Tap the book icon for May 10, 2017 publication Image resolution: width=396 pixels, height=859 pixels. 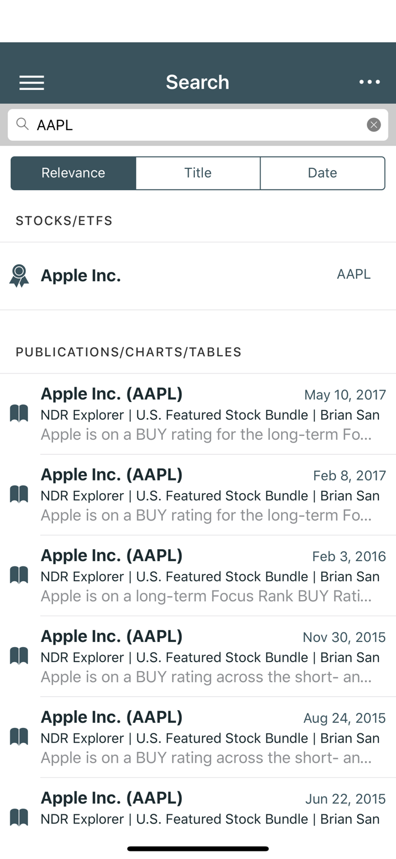click(19, 413)
